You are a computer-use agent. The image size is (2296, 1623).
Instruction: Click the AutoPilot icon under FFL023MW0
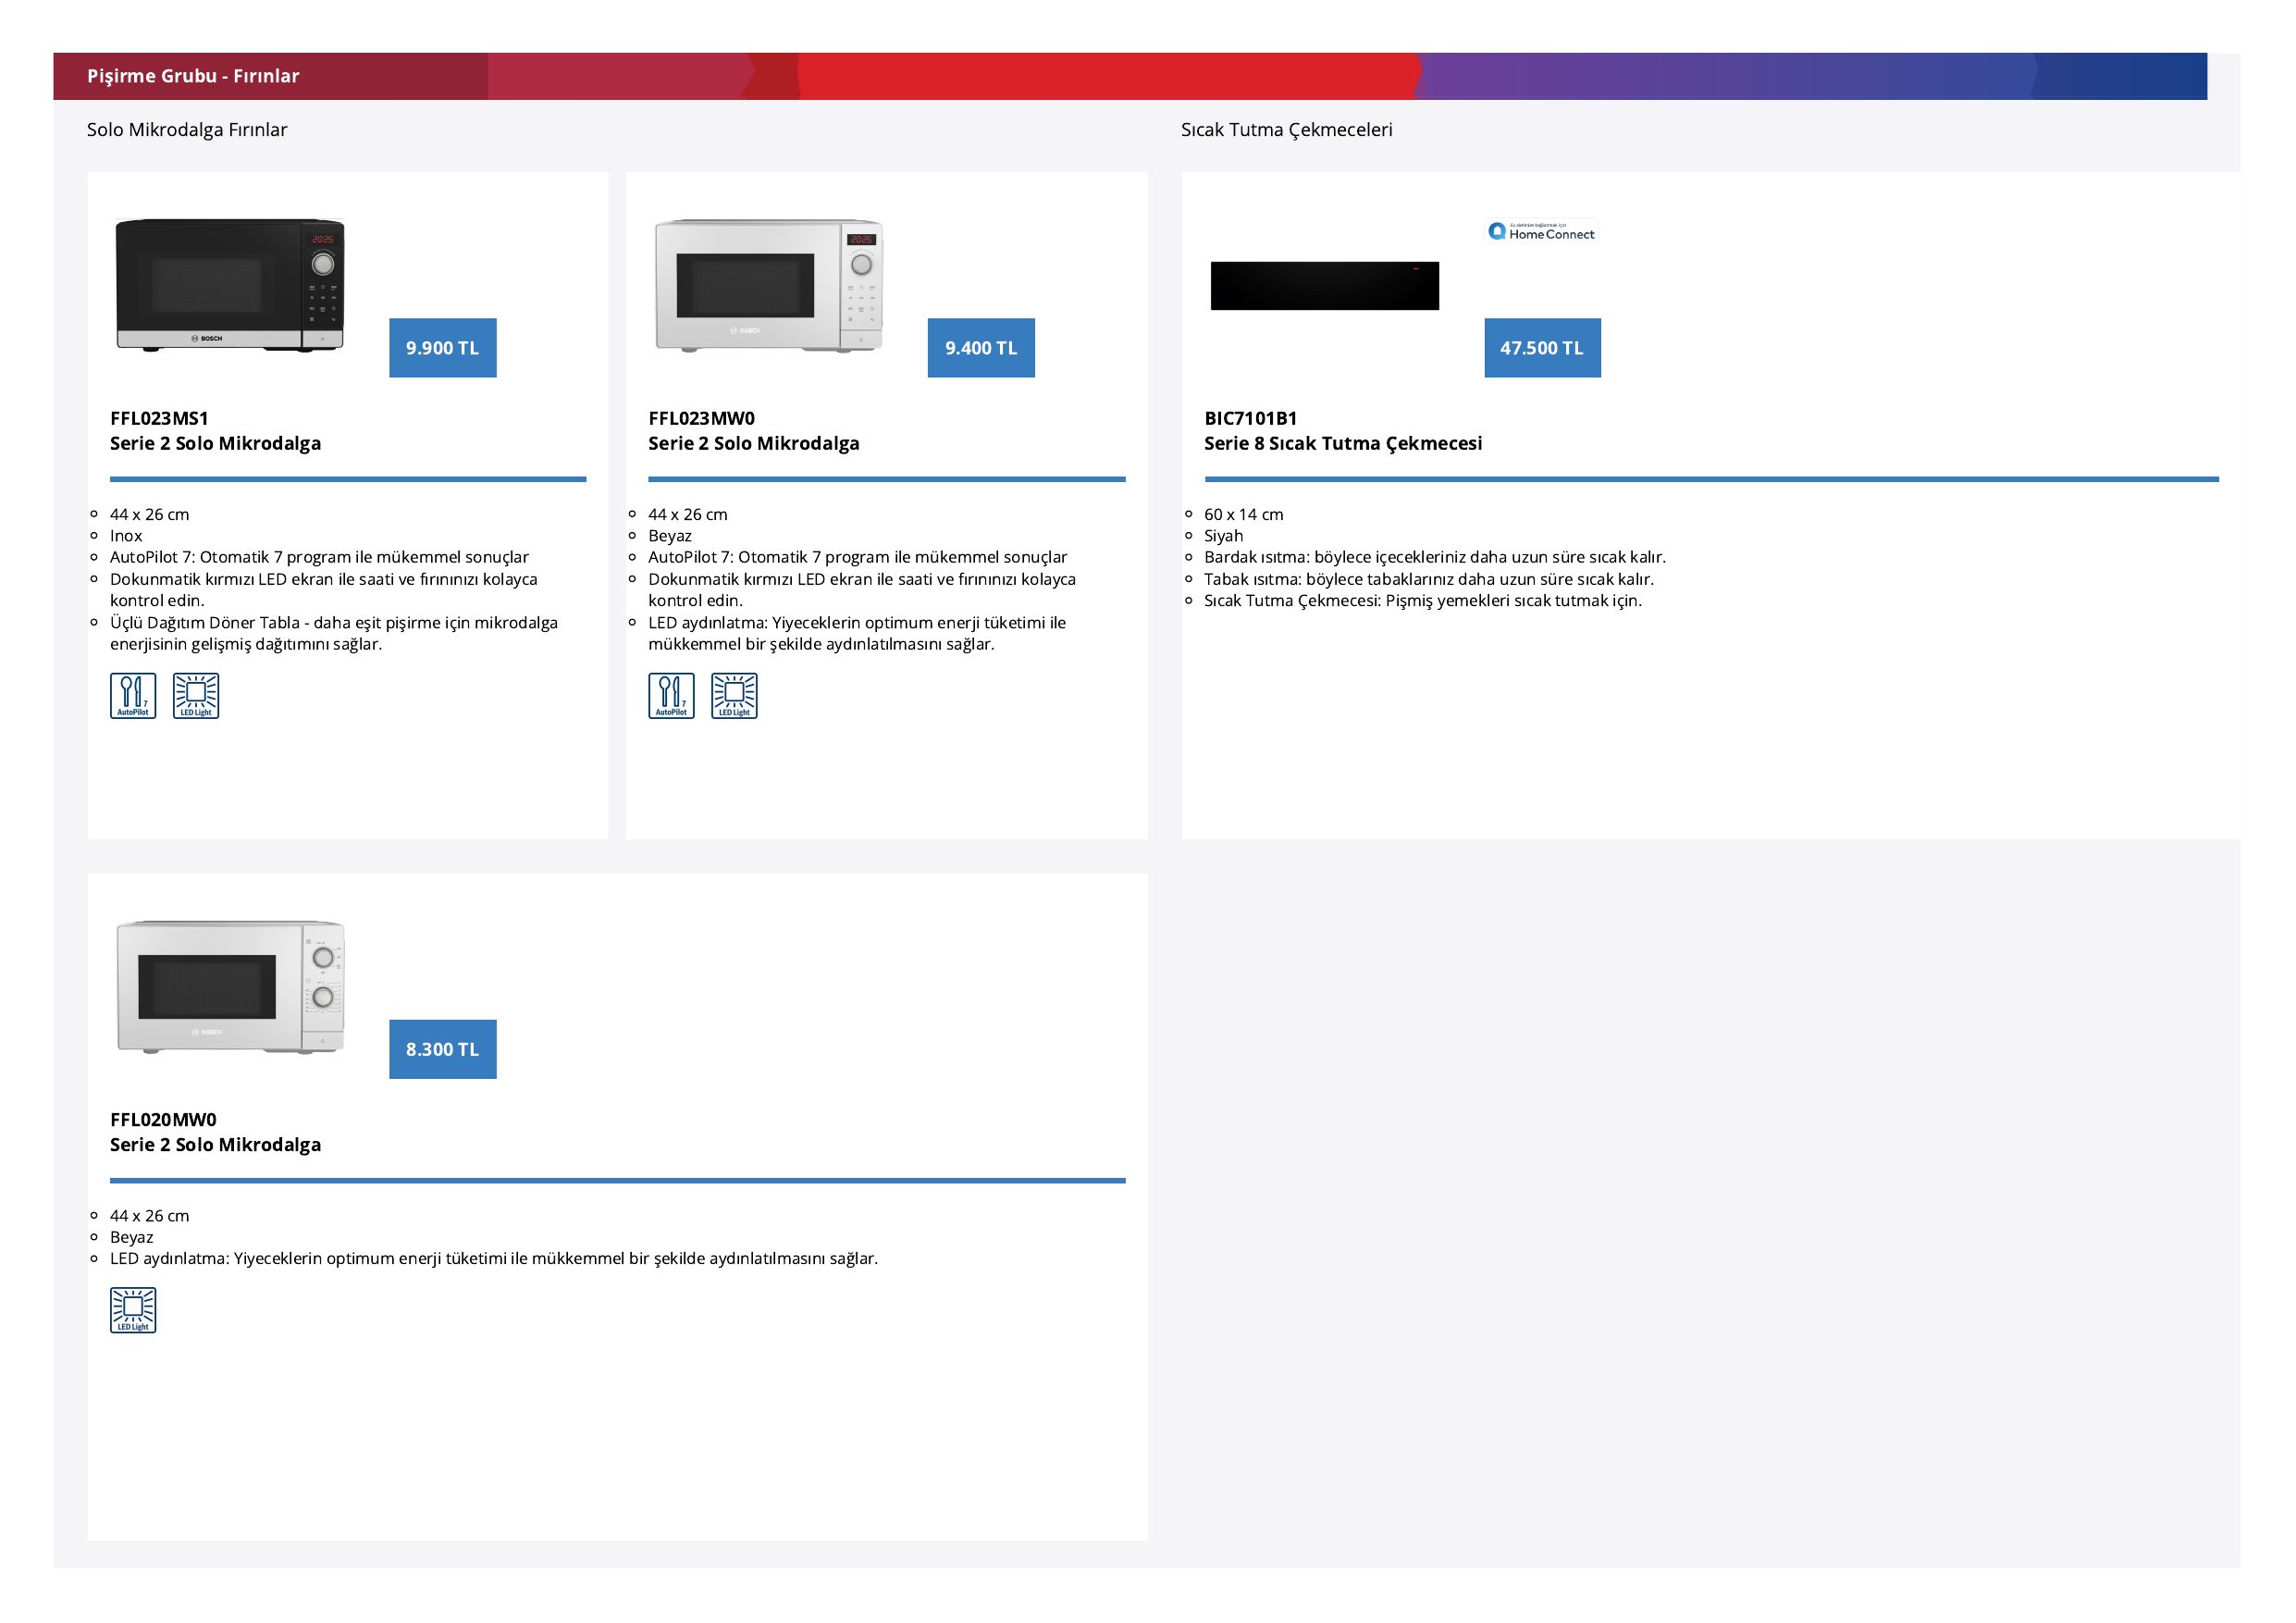[x=671, y=696]
